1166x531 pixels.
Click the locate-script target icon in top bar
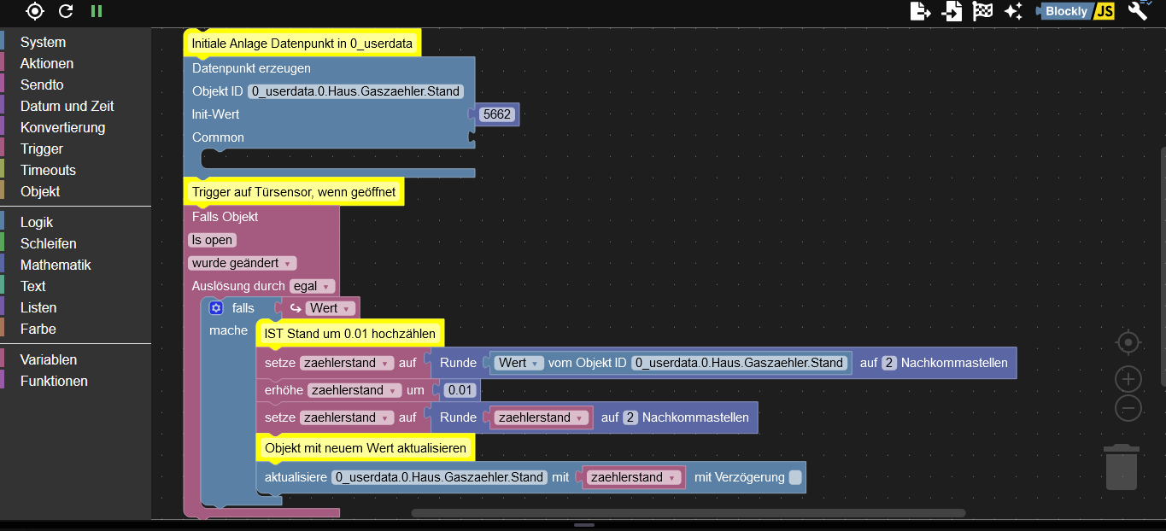[34, 11]
